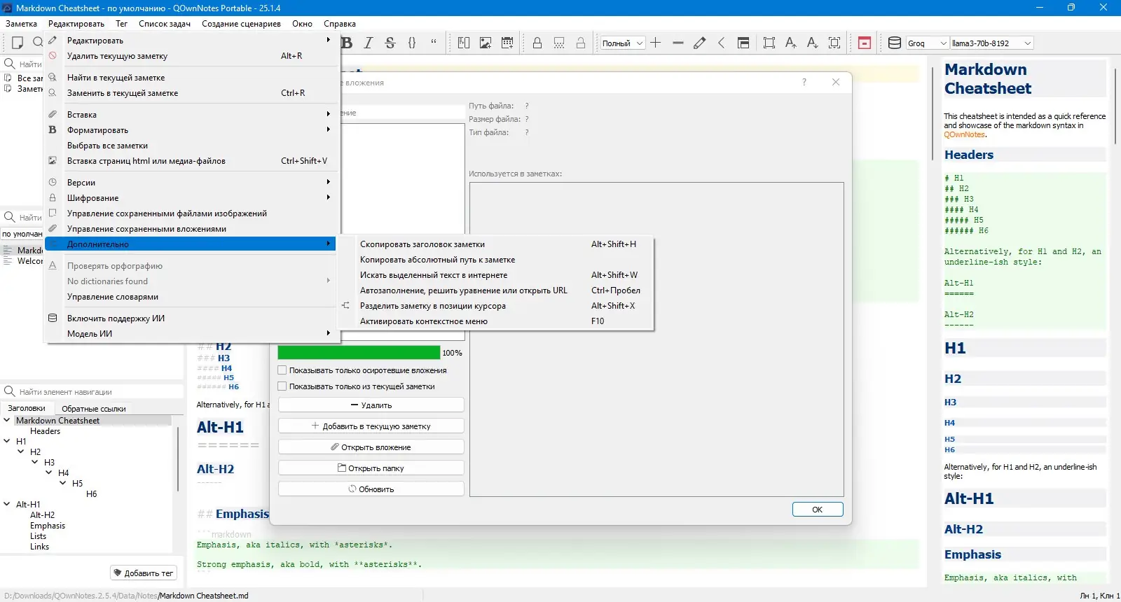The image size is (1121, 602).
Task: Click the 'Найти элемент навигации' search field
Action: pyautogui.click(x=98, y=392)
